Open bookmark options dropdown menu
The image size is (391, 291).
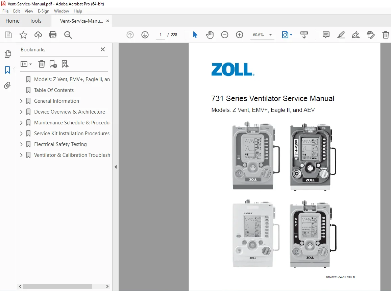26,64
